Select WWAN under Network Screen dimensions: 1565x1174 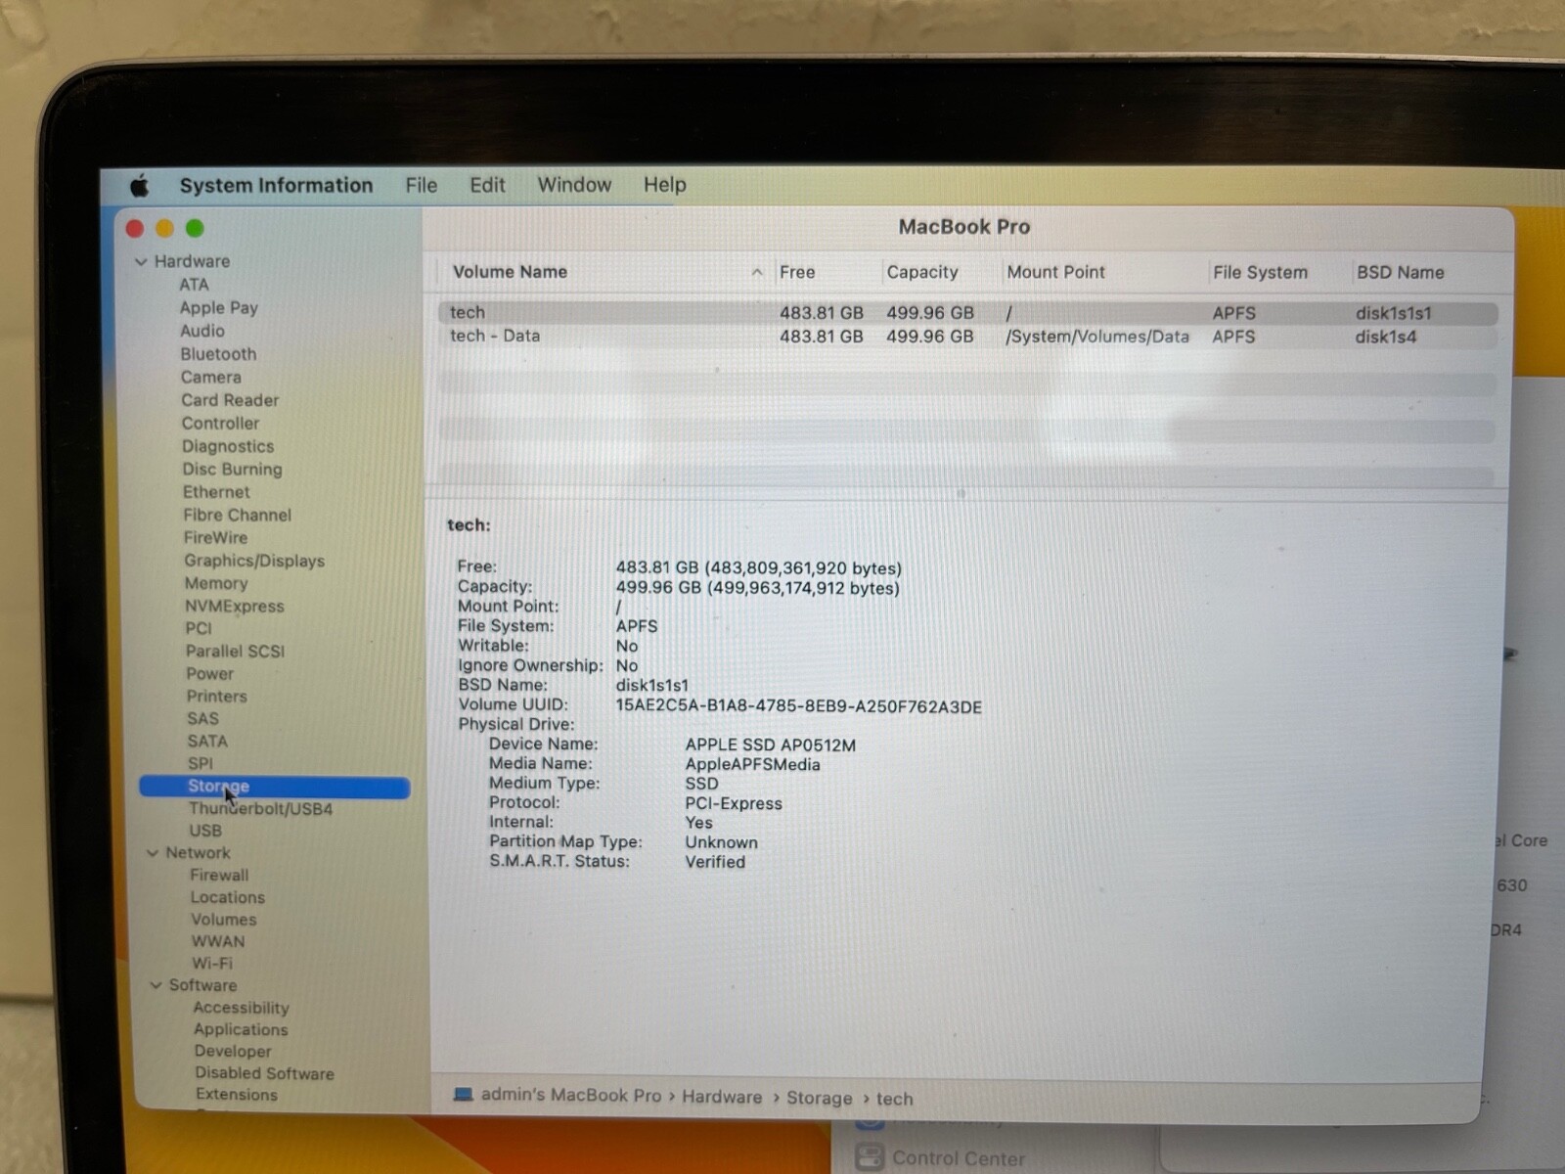pos(218,941)
